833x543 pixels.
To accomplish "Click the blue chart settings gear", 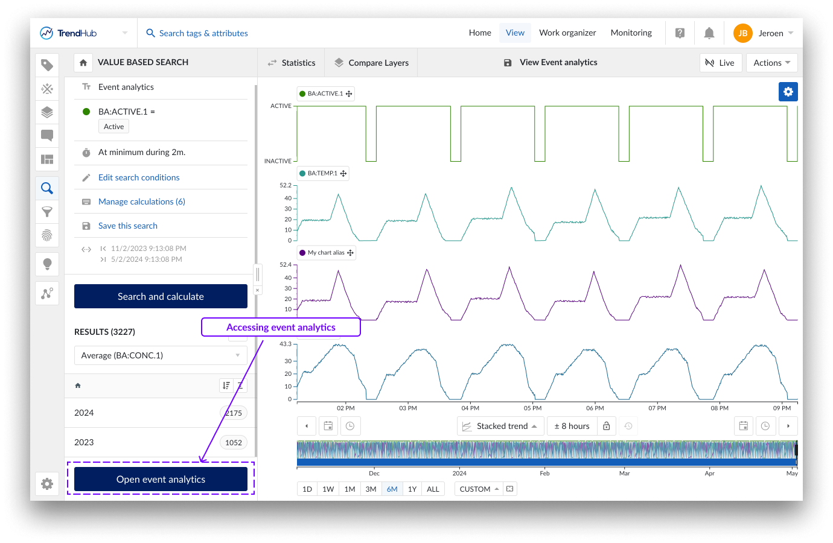I will [x=788, y=92].
